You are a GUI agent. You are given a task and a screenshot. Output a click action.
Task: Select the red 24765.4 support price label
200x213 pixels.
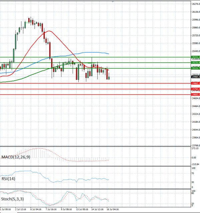[196, 89]
